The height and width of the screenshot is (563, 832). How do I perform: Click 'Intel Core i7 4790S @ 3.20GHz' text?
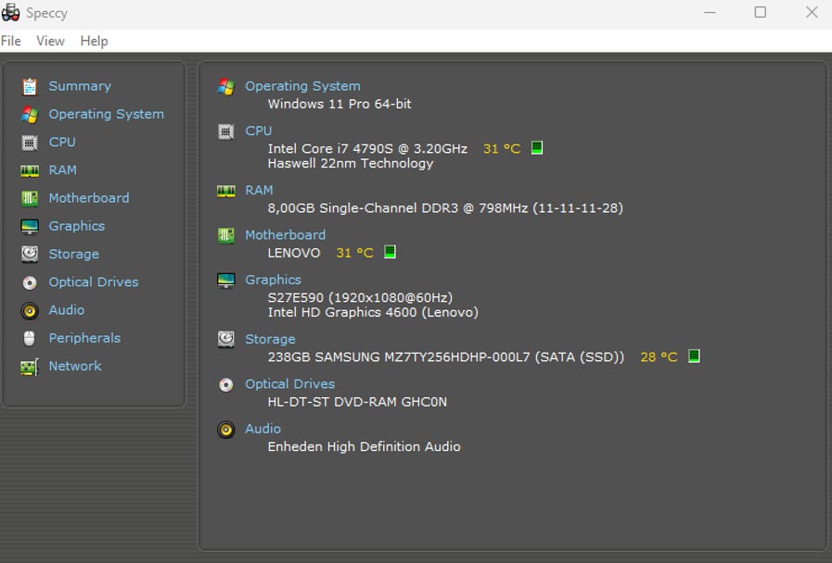(x=367, y=149)
